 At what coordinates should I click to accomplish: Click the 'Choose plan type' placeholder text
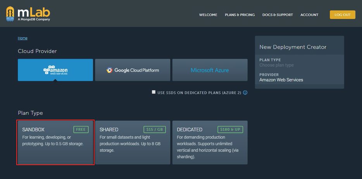click(276, 65)
